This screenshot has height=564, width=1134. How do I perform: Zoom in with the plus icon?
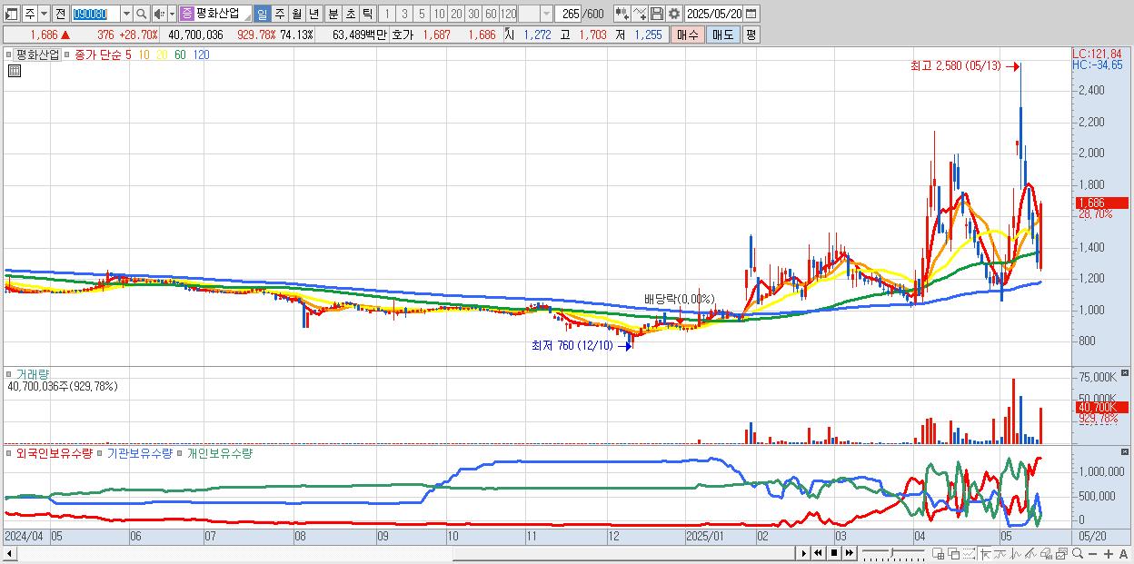[x=1108, y=553]
